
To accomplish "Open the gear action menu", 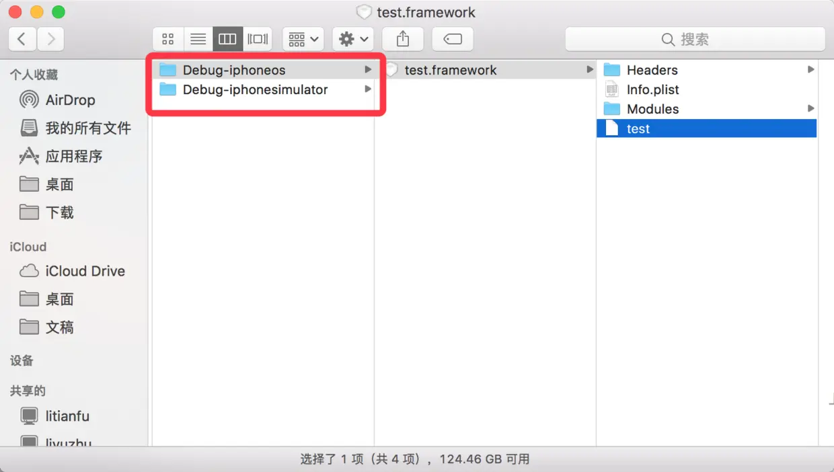I will pyautogui.click(x=353, y=39).
